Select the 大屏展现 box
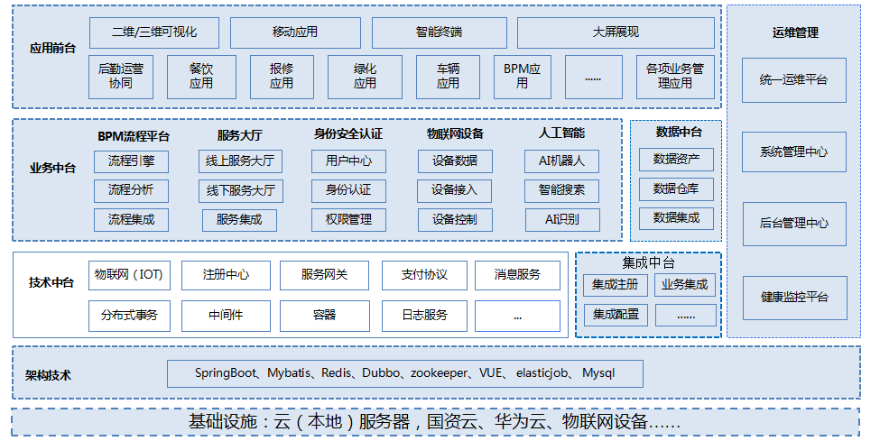Image resolution: width=880 pixels, height=441 pixels. point(616,32)
